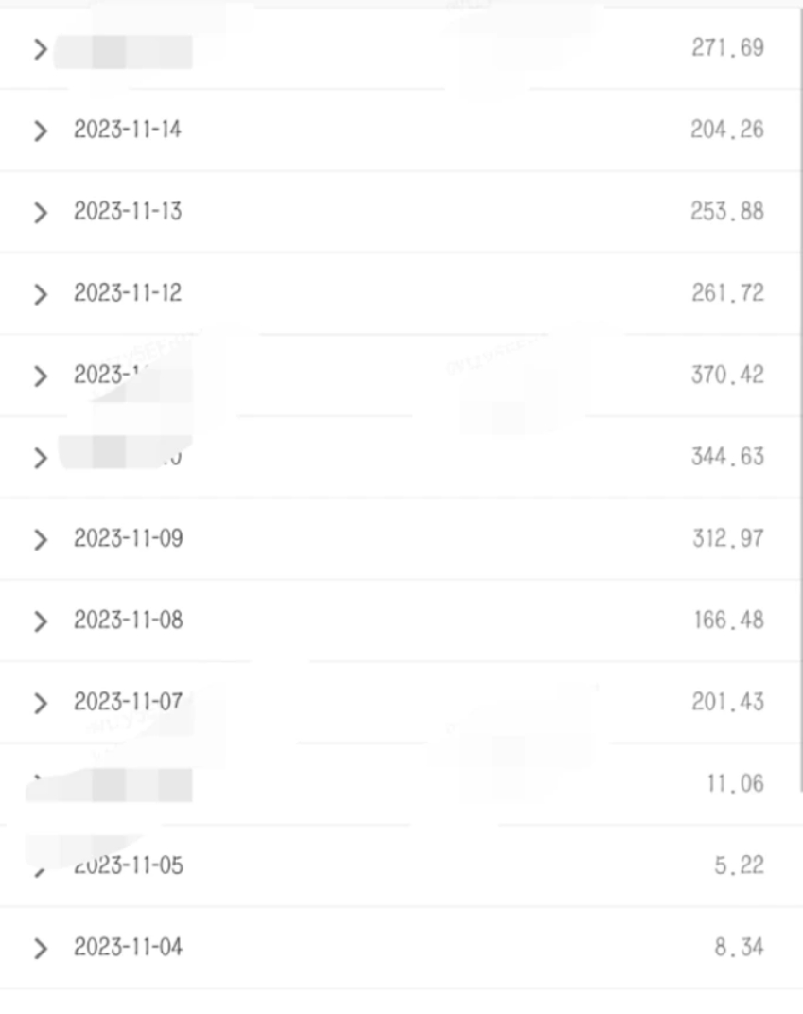
Task: Expand the 2023-11-12 row chevron
Action: coord(40,295)
